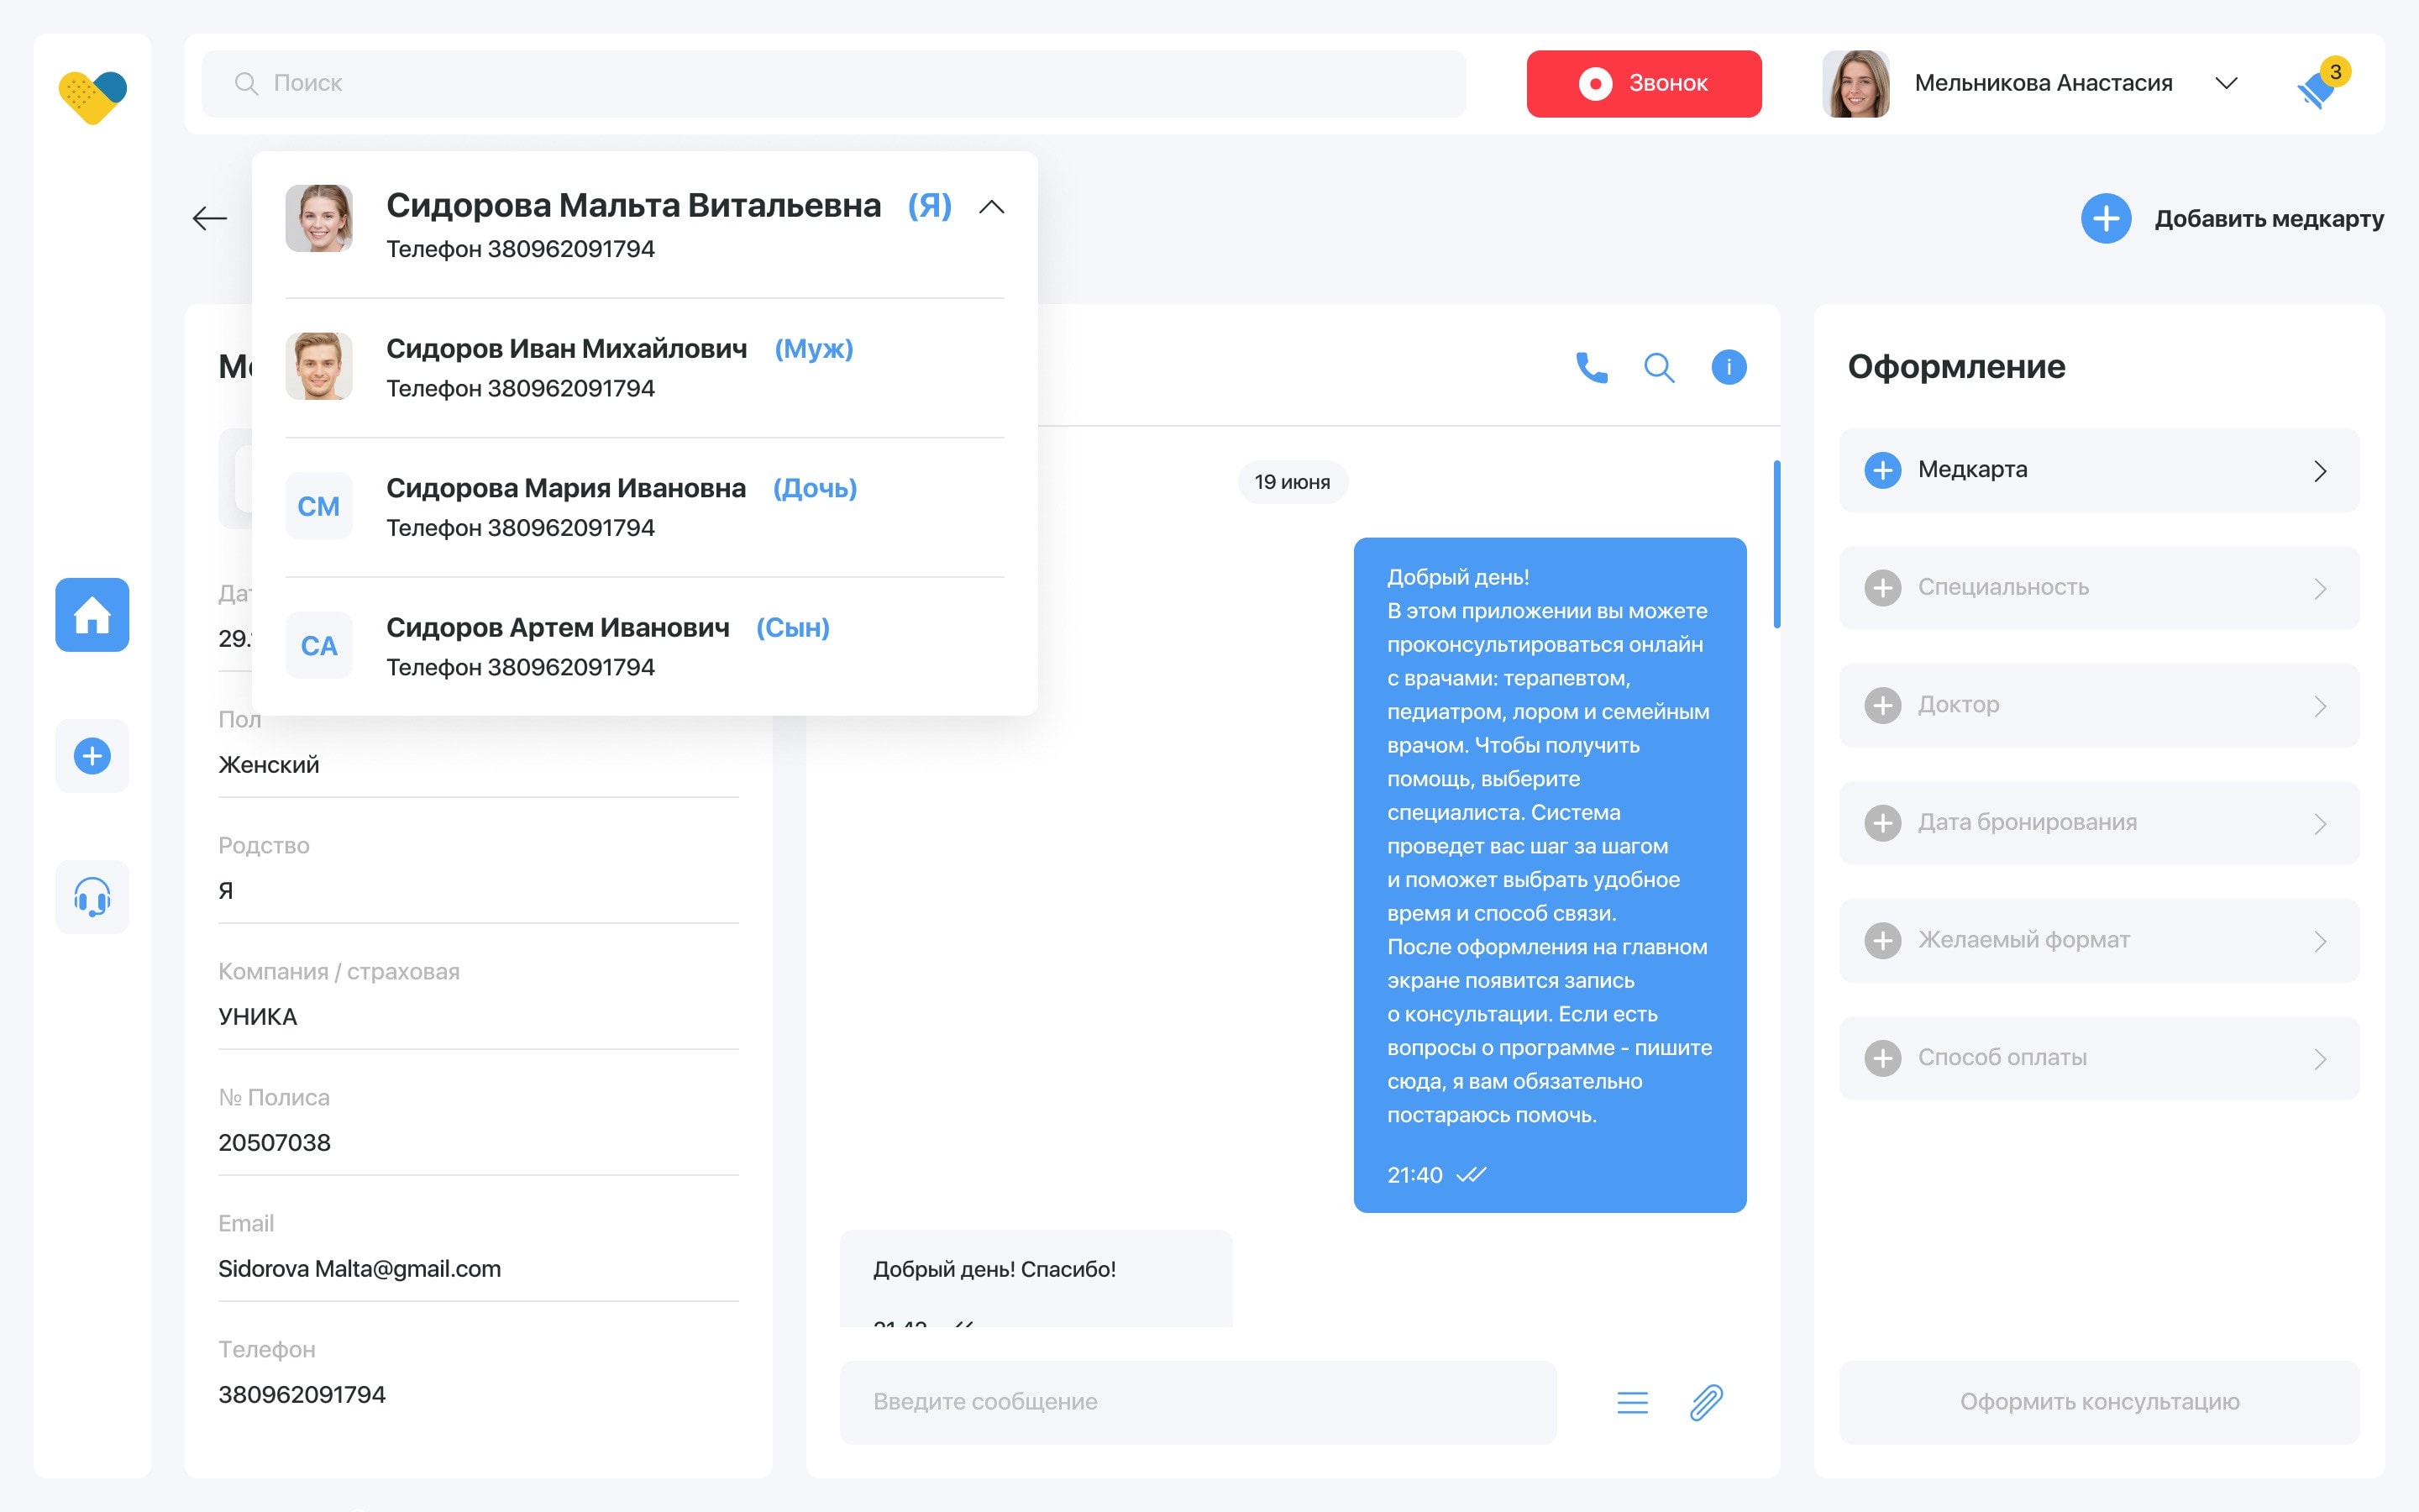2419x1512 pixels.
Task: Expand Желаемый формат row chevron
Action: point(2320,942)
